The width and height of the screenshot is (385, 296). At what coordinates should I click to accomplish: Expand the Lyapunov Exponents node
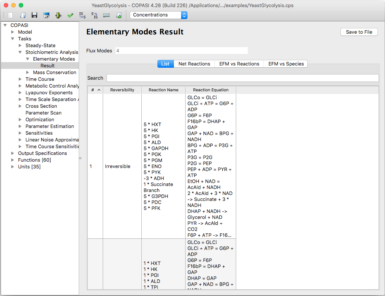coord(20,93)
